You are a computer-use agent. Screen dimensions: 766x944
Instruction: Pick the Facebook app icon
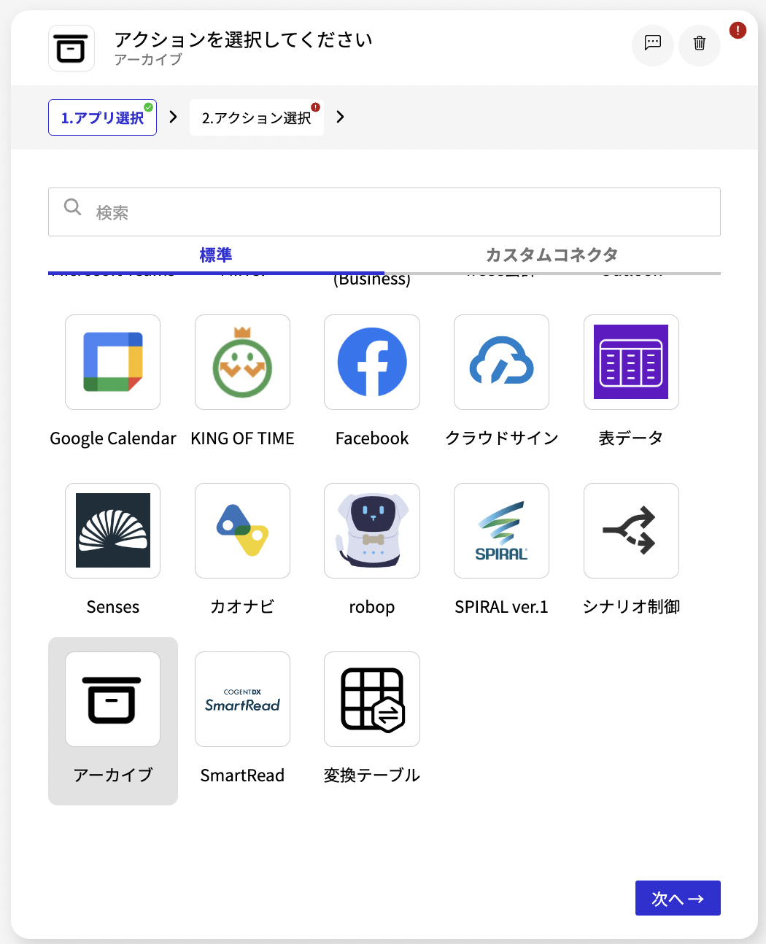(x=372, y=362)
